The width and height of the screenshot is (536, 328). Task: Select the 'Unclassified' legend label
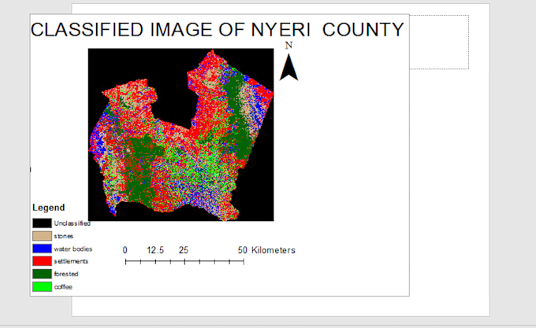click(x=73, y=223)
